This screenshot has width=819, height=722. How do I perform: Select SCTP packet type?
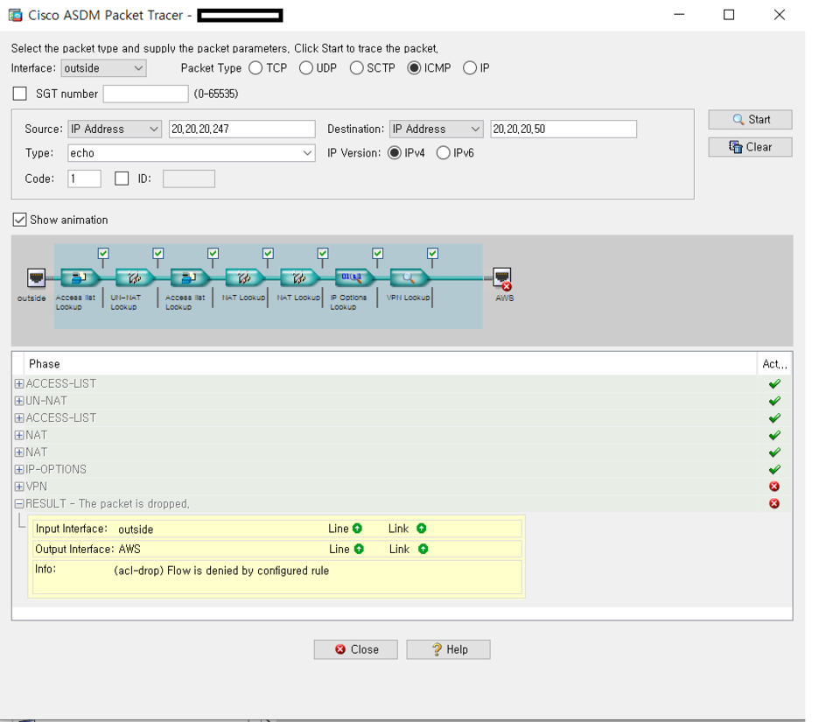coord(356,68)
